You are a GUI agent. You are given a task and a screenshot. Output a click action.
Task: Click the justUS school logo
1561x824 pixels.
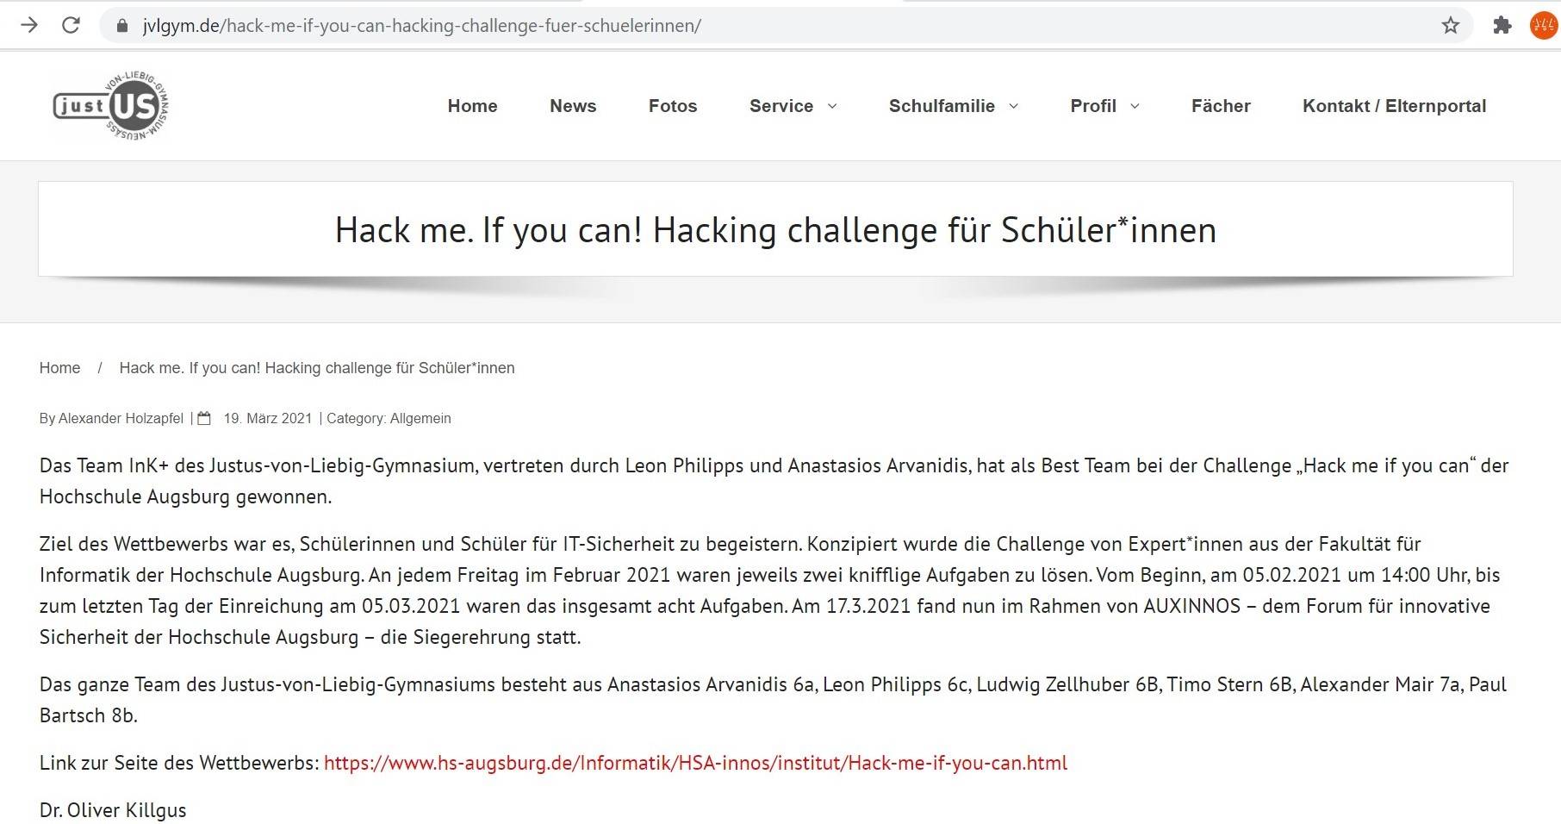click(x=111, y=106)
